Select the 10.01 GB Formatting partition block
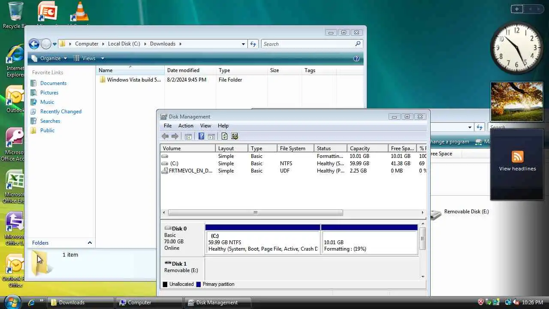The image size is (549, 309). pyautogui.click(x=369, y=243)
